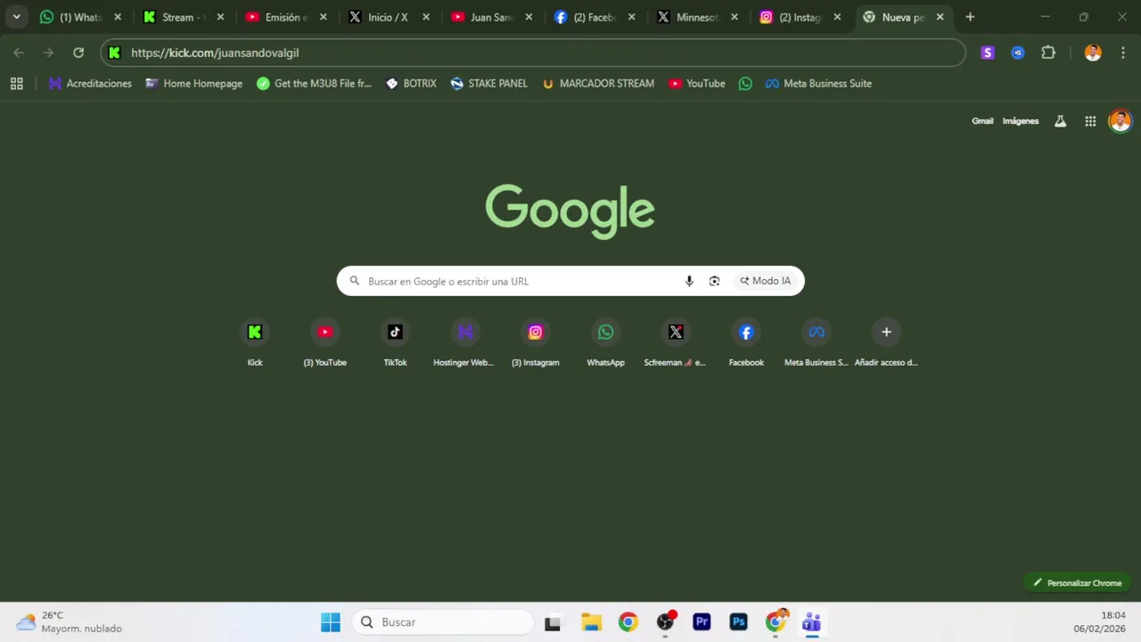Open a new tab with plus button
Screen dimensions: 1141x642
[x=970, y=17]
